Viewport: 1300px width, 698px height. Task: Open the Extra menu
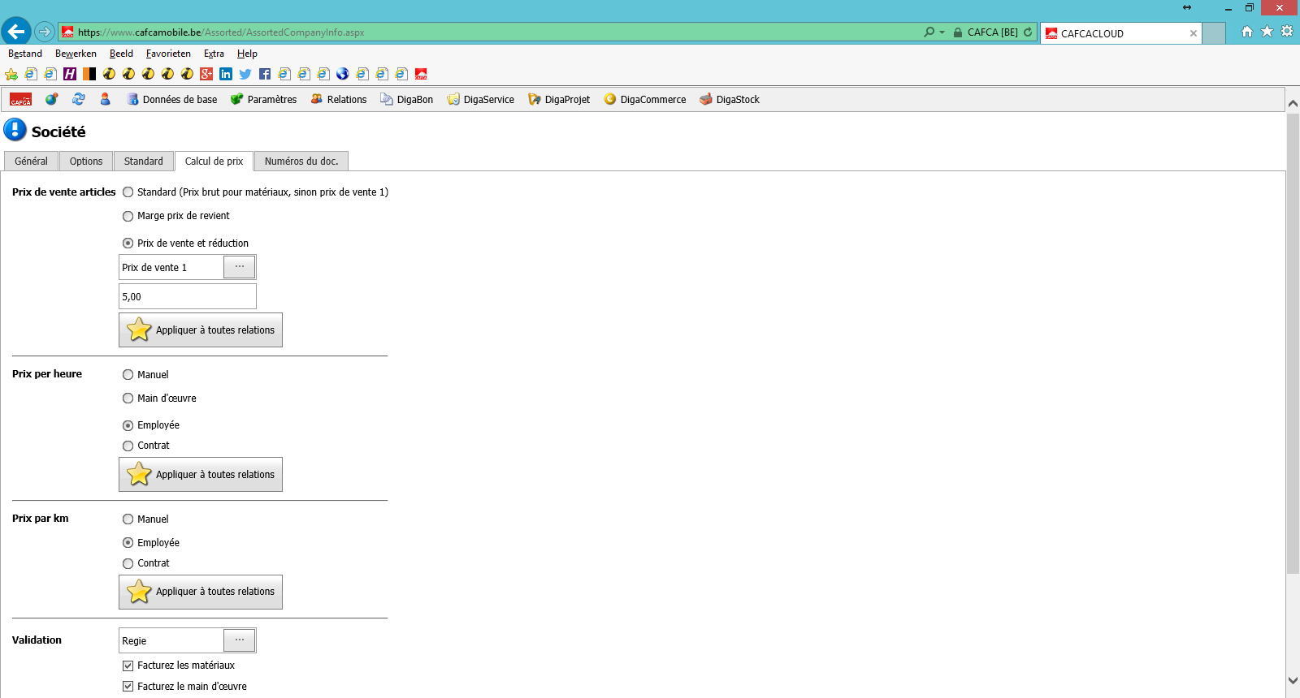pyautogui.click(x=214, y=54)
